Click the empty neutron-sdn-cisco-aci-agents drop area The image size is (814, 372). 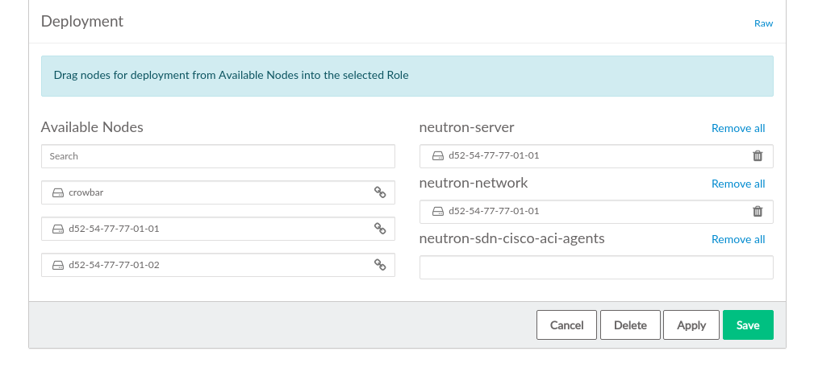[596, 267]
